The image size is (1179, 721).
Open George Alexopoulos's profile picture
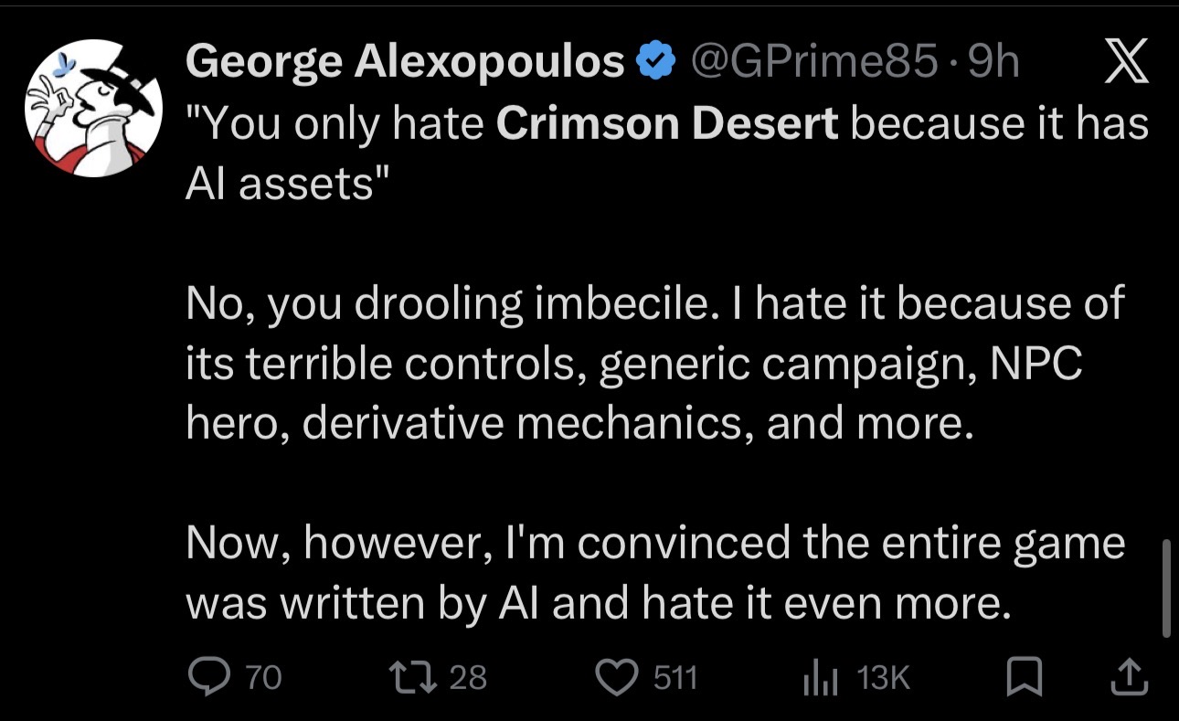tap(93, 109)
